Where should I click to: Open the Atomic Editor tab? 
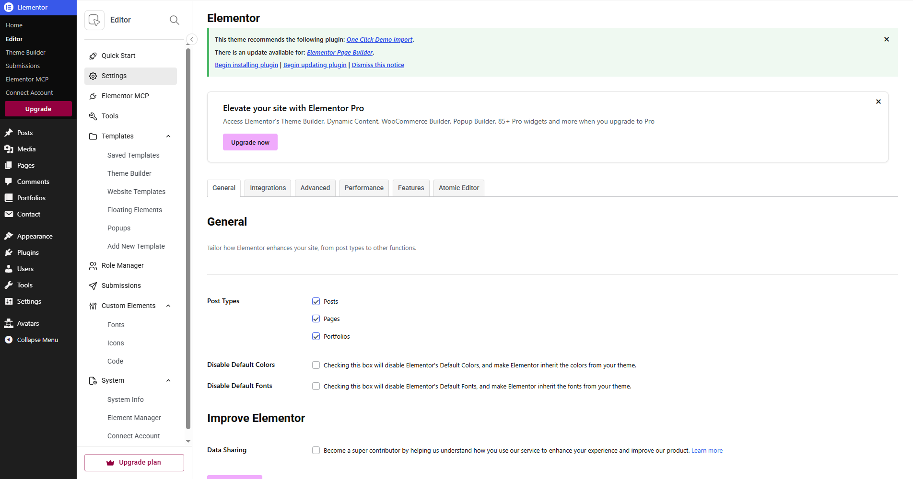click(x=459, y=188)
